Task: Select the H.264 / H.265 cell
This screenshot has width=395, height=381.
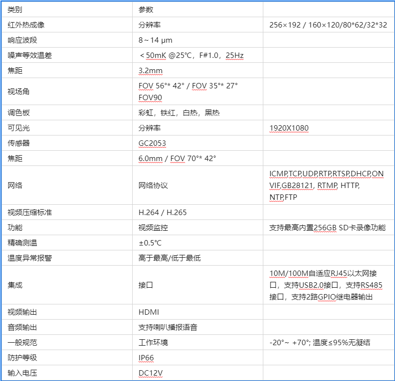Action: click(163, 212)
